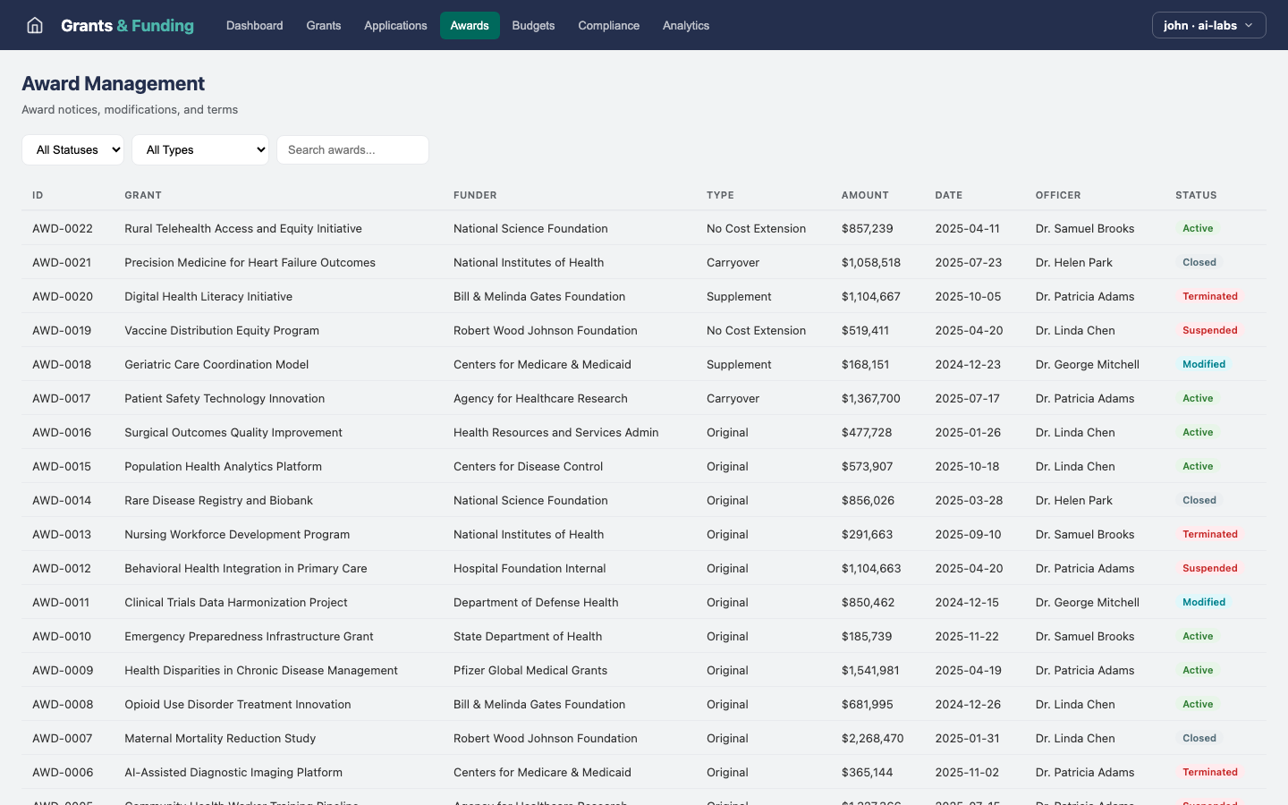Viewport: 1288px width, 805px height.
Task: Open the Rural Telehealth Access and Equity Initiative
Action: [242, 228]
